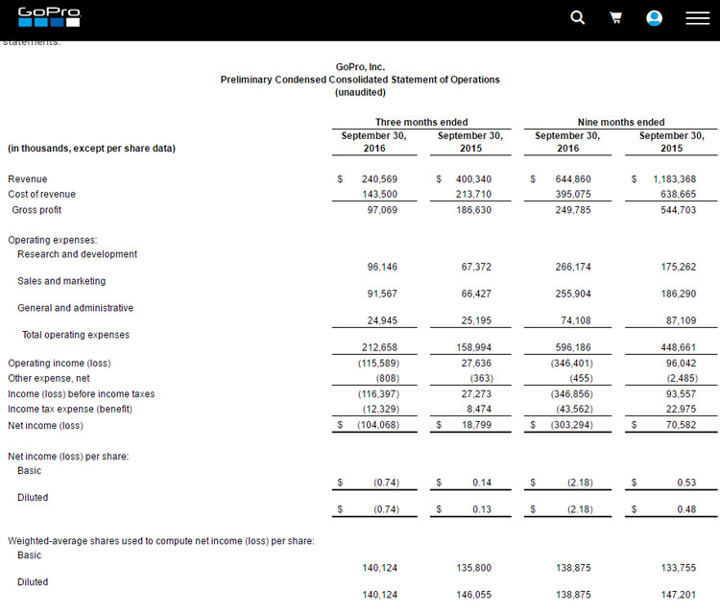This screenshot has width=720, height=613.
Task: Select diluted per-share value 0.48
Action: 686,509
